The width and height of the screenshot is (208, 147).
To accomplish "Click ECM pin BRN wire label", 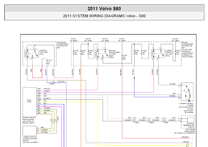I will pos(45,113).
